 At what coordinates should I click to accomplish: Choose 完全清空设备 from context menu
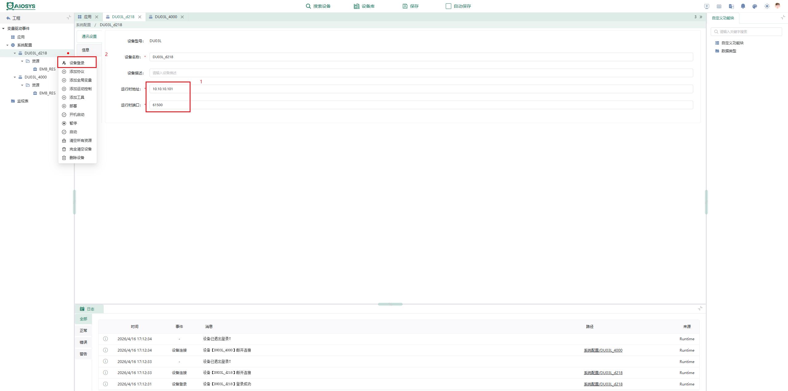point(77,149)
